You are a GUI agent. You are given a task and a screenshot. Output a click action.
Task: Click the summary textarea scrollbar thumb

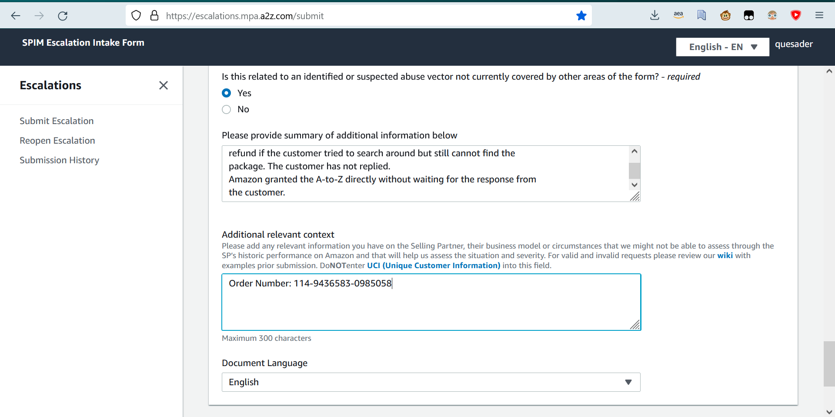(635, 171)
